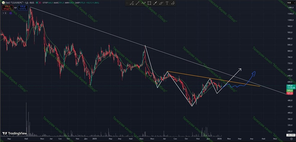Click the 320,0 price axis label
This screenshot has height=142, width=296.
[289, 125]
